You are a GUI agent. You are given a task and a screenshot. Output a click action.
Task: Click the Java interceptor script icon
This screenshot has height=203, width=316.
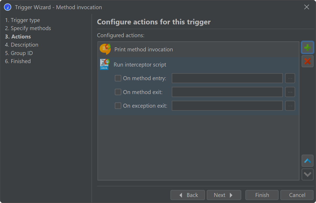tap(105, 64)
